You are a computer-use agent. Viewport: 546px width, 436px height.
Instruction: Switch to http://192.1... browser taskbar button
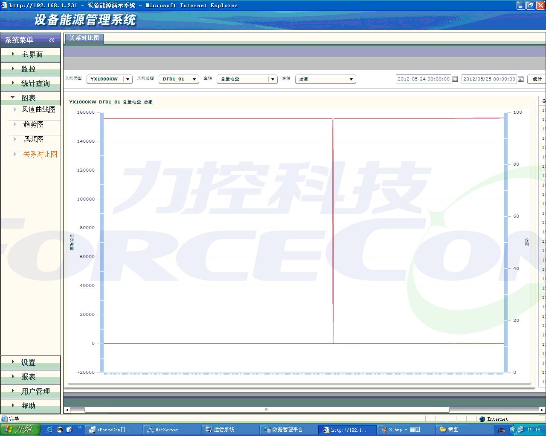(x=347, y=430)
